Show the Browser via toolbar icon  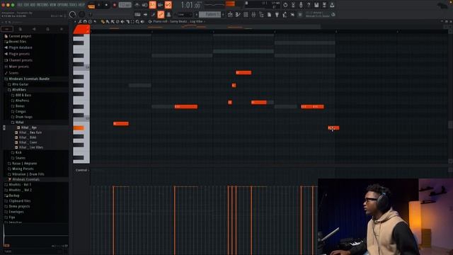click(261, 14)
